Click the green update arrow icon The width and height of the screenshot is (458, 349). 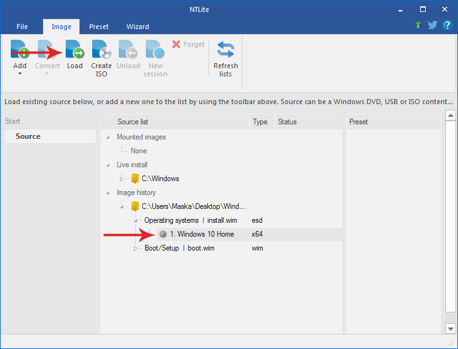(418, 25)
